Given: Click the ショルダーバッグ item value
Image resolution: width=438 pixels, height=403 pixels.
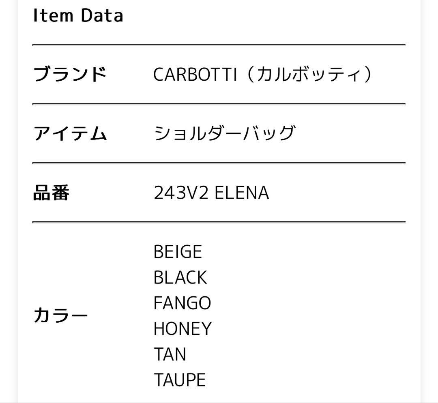Looking at the screenshot, I should (225, 133).
